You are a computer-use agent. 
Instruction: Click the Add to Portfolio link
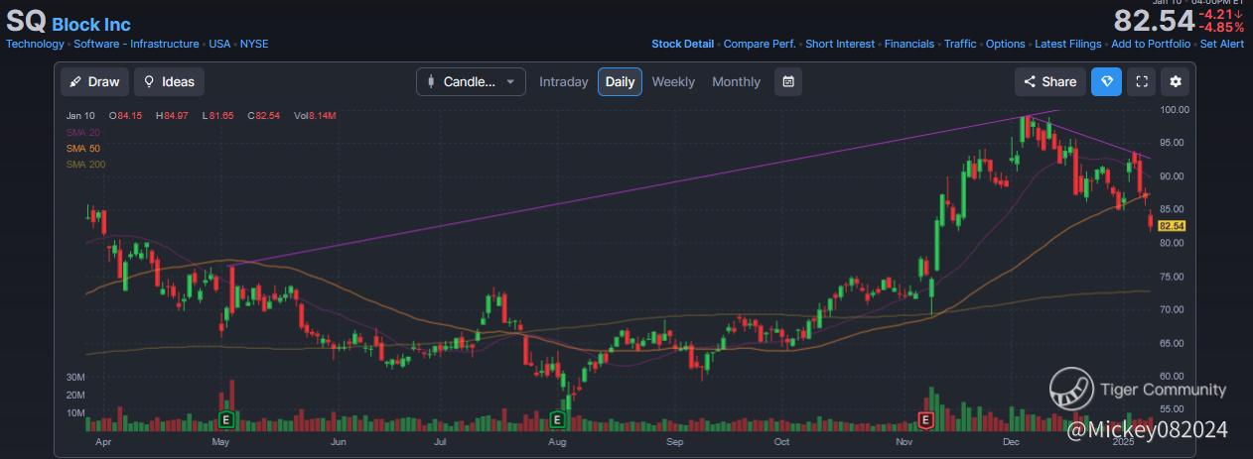coord(1152,44)
